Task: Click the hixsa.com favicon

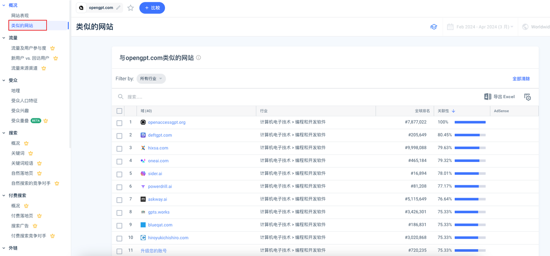Action: point(143,148)
